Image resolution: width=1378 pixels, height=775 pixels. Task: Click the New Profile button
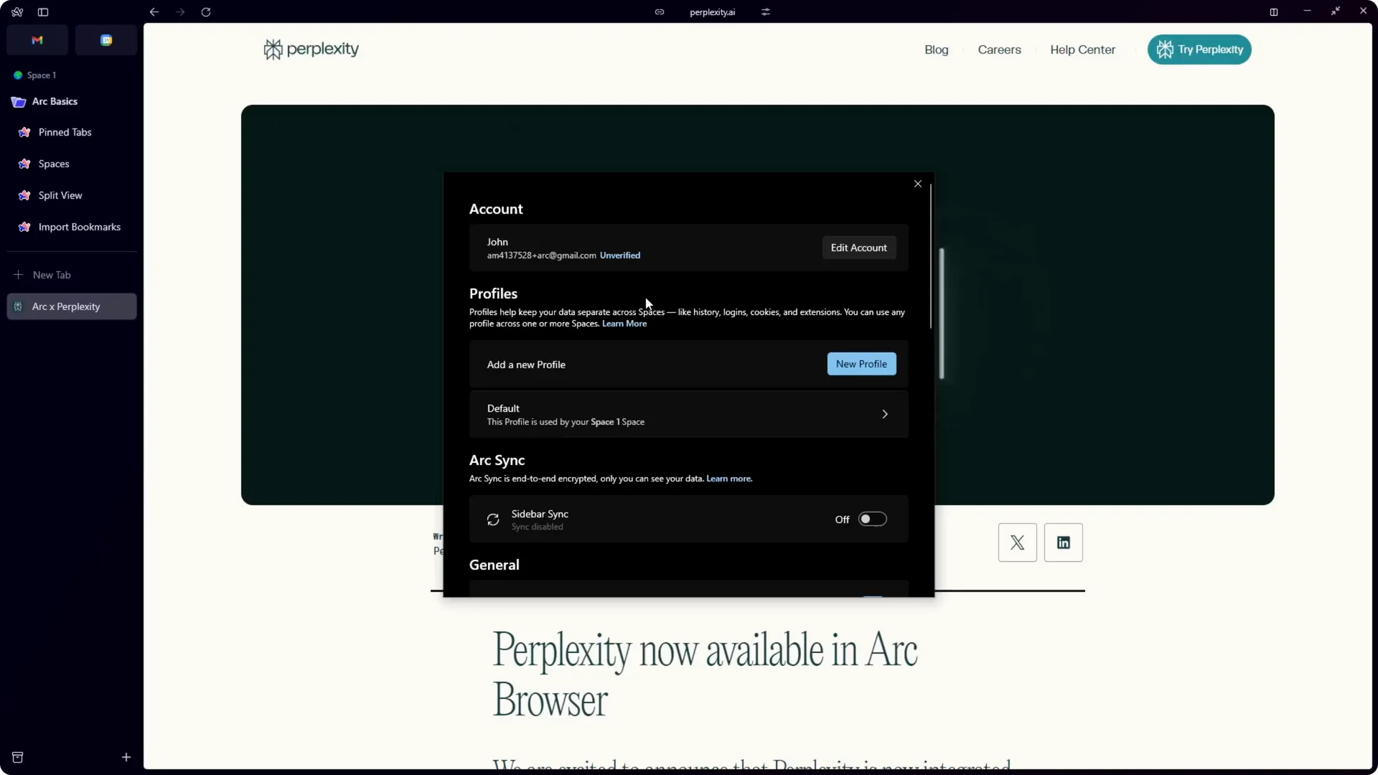(x=861, y=364)
